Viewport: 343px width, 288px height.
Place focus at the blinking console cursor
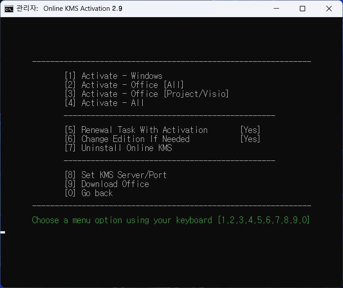(x=3, y=232)
